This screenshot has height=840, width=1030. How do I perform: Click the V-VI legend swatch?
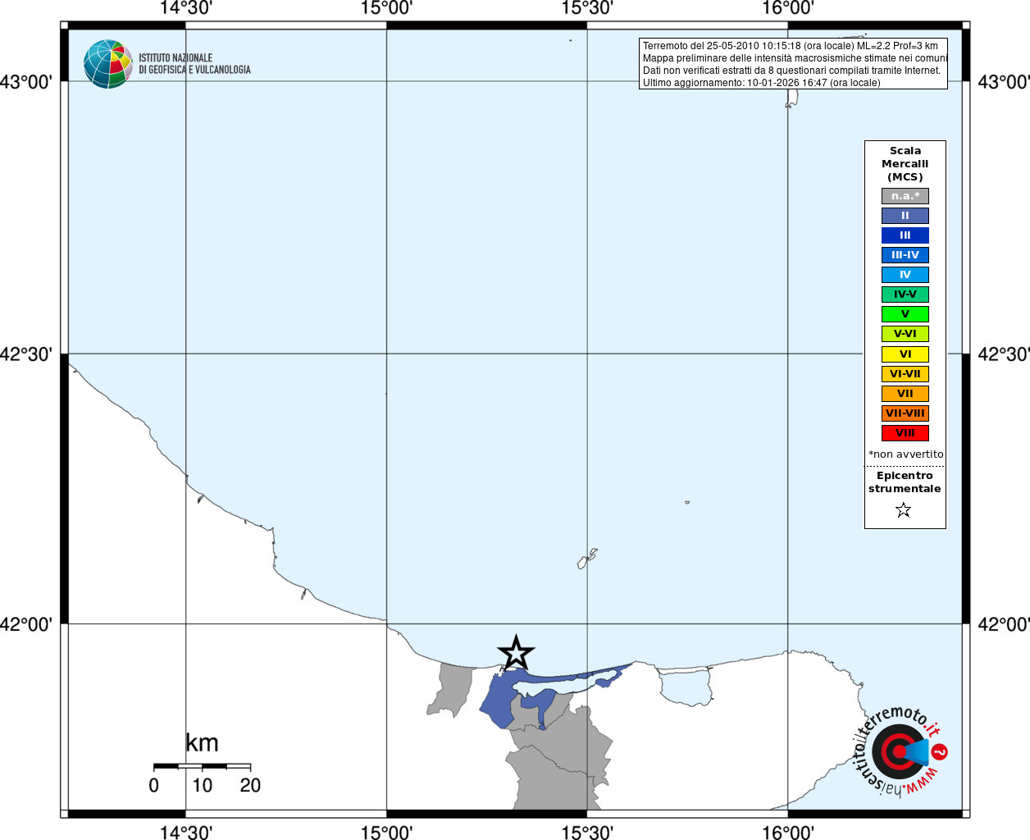tap(905, 334)
